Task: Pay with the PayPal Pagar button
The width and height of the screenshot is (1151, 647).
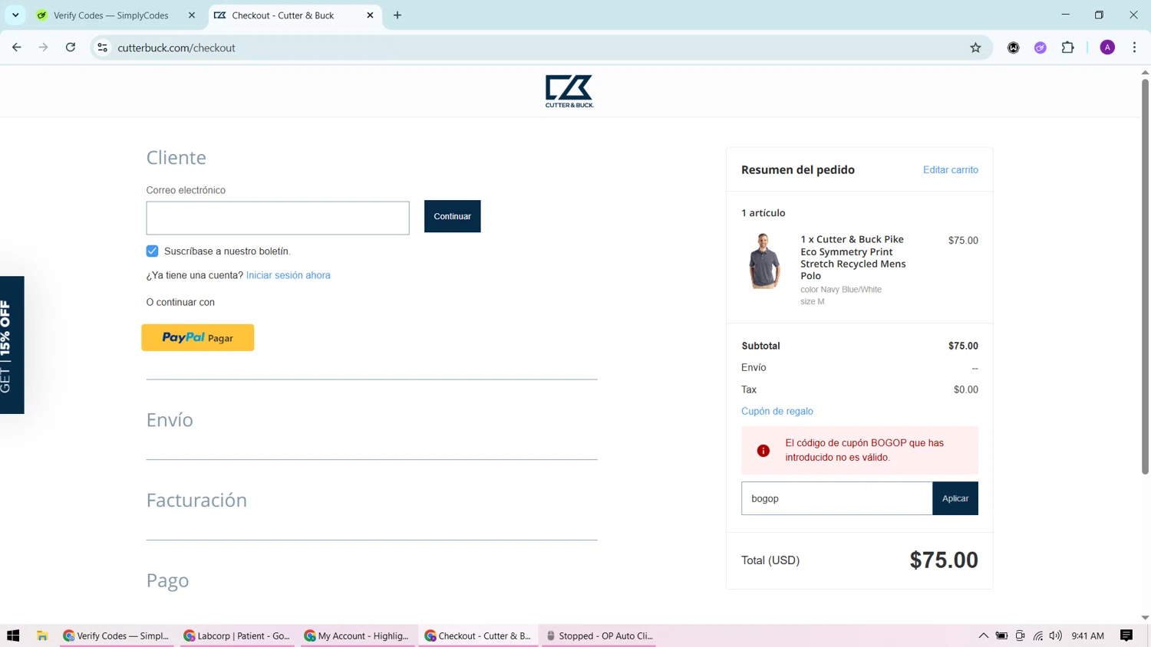Action: [x=198, y=337]
